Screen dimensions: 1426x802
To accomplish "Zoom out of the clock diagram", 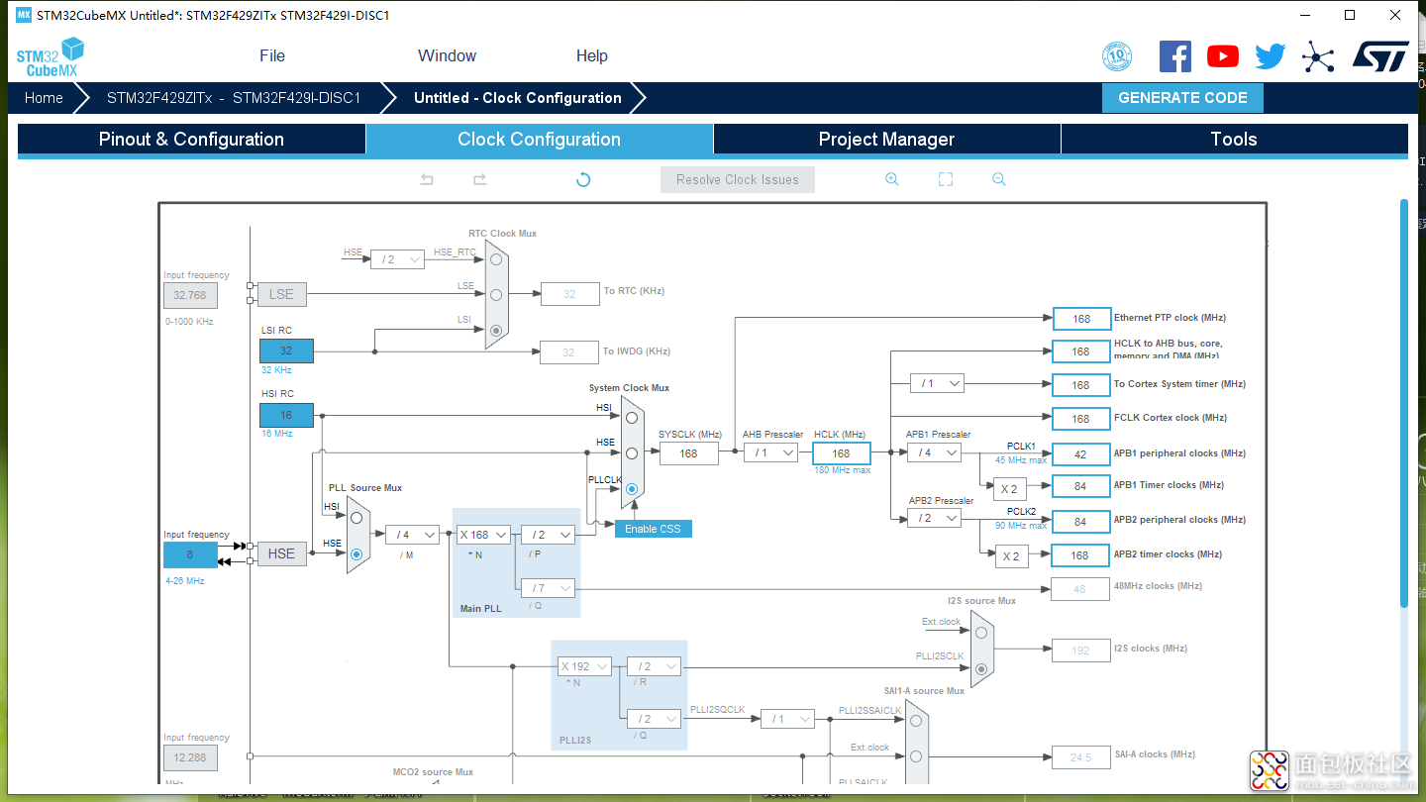I will pos(999,179).
